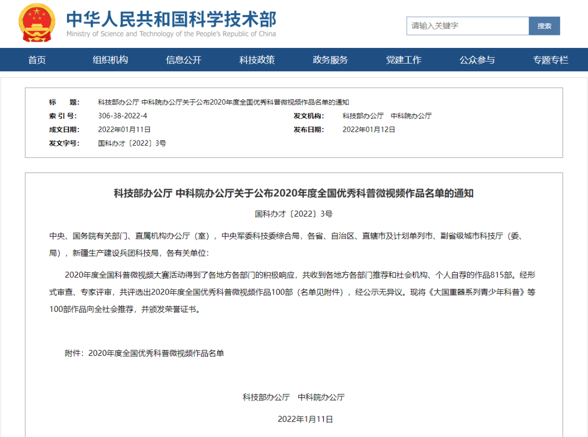Screen dimensions: 588x437
Task: Click 党建工作 in the top navigation
Action: pos(403,60)
